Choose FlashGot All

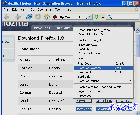[x=103, y=72]
